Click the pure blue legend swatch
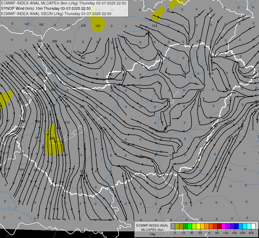The height and width of the screenshot is (238, 259). point(236,226)
